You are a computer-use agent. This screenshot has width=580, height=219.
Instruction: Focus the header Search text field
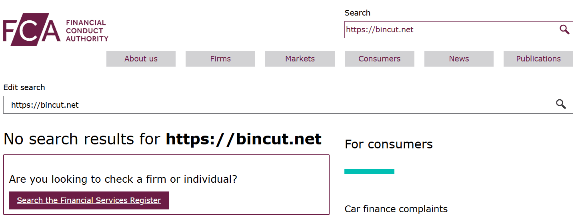coord(448,30)
